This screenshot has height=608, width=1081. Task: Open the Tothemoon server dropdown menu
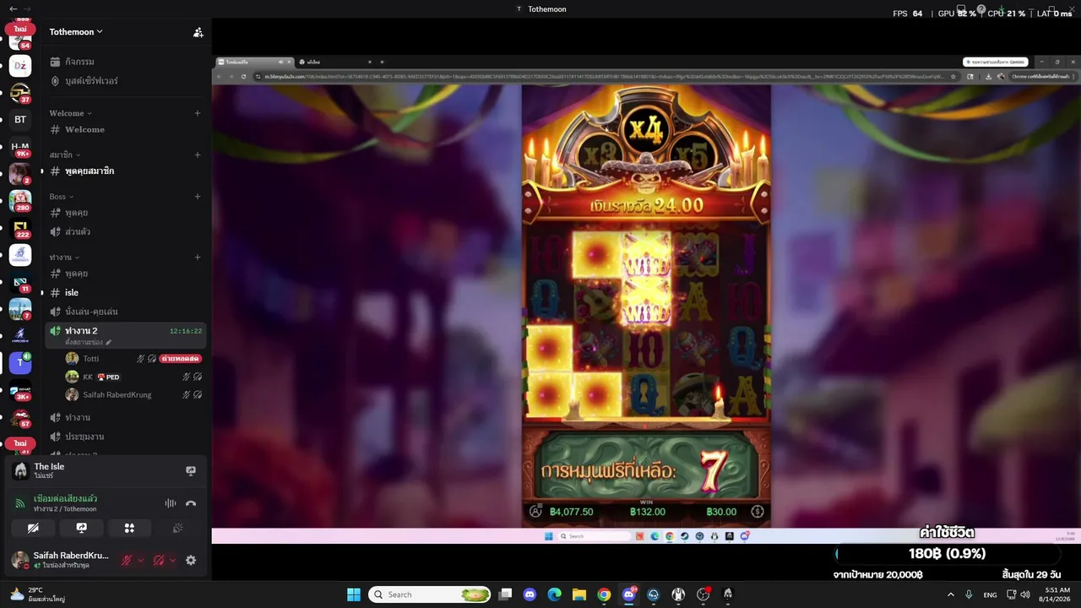point(76,32)
